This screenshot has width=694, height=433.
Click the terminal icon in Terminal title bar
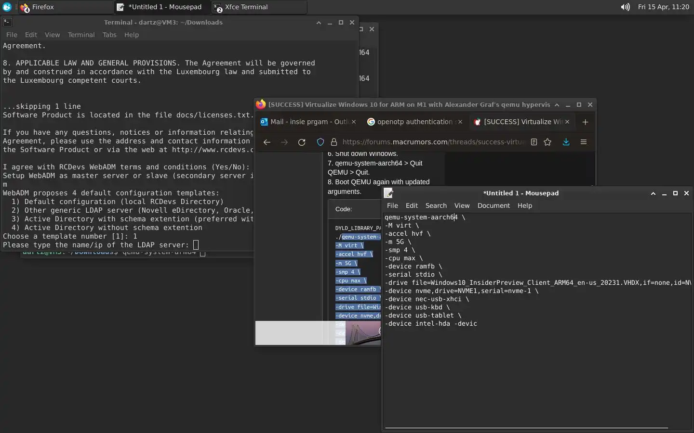pos(7,22)
